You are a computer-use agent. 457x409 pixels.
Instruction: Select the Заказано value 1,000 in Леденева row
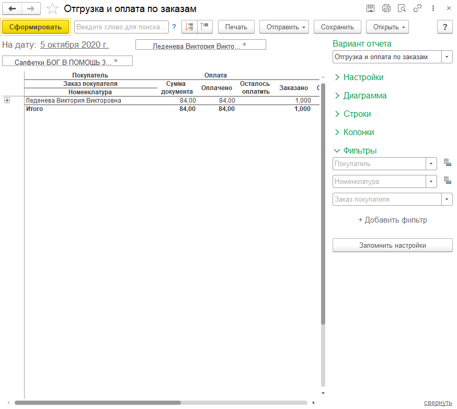click(303, 101)
